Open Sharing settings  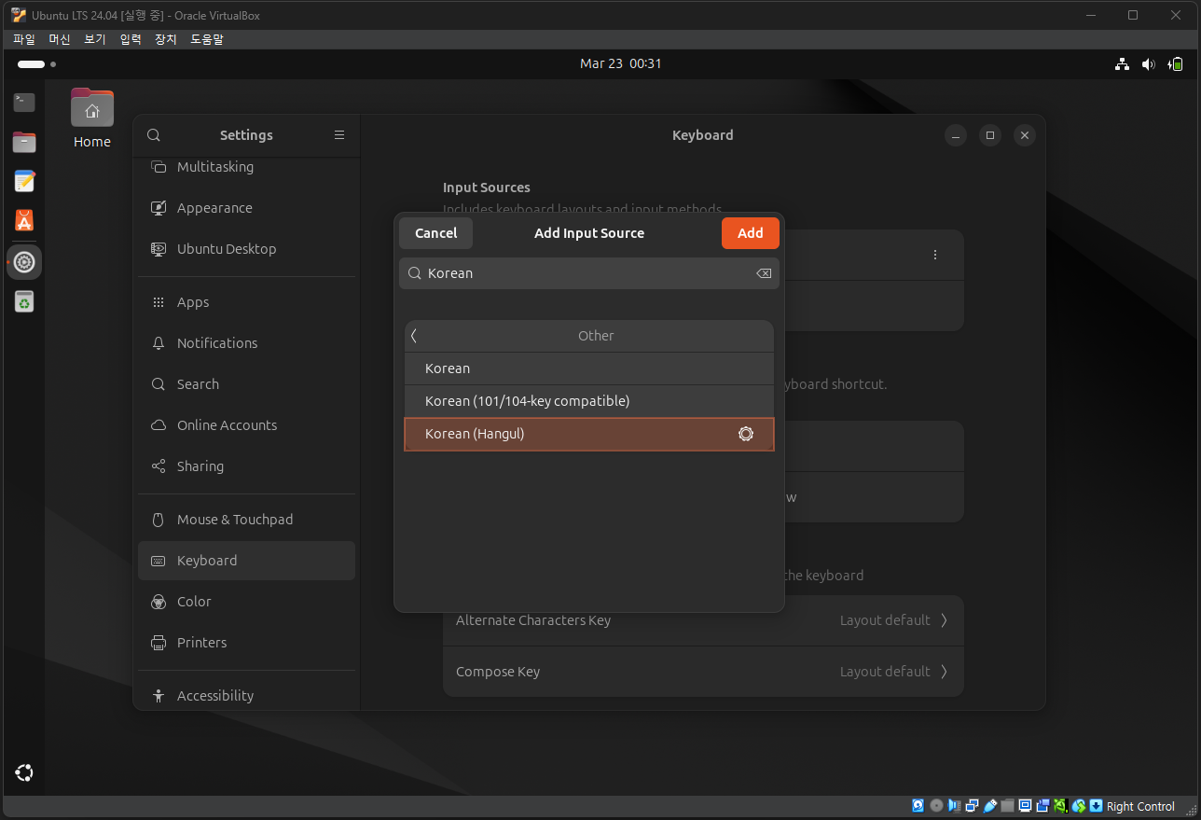(246, 466)
